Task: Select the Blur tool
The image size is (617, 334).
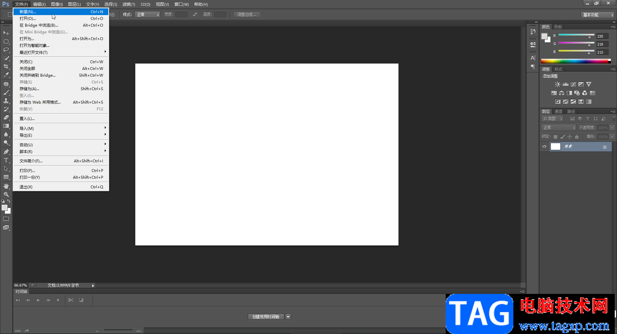Action: (6, 134)
